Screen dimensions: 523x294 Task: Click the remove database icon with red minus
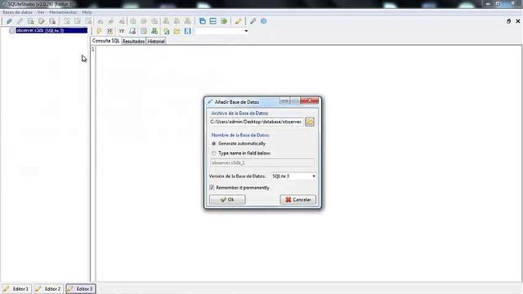[52, 21]
